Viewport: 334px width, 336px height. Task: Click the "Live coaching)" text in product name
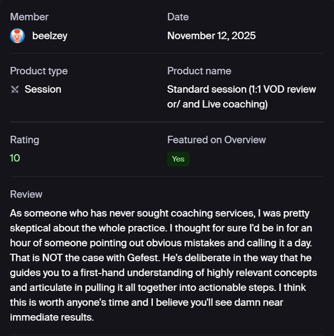235,104
